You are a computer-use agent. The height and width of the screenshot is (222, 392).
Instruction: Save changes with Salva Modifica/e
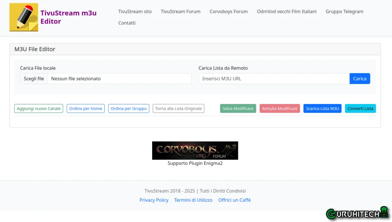238,108
